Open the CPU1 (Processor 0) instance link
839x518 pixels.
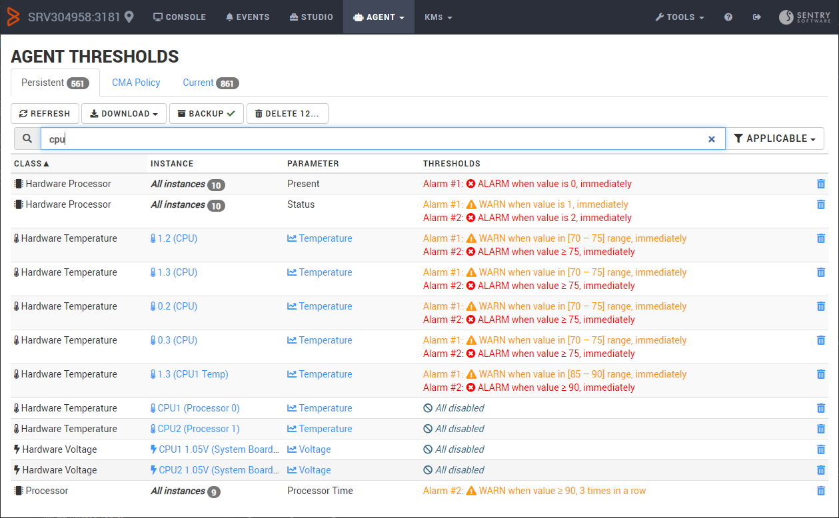[x=194, y=407]
